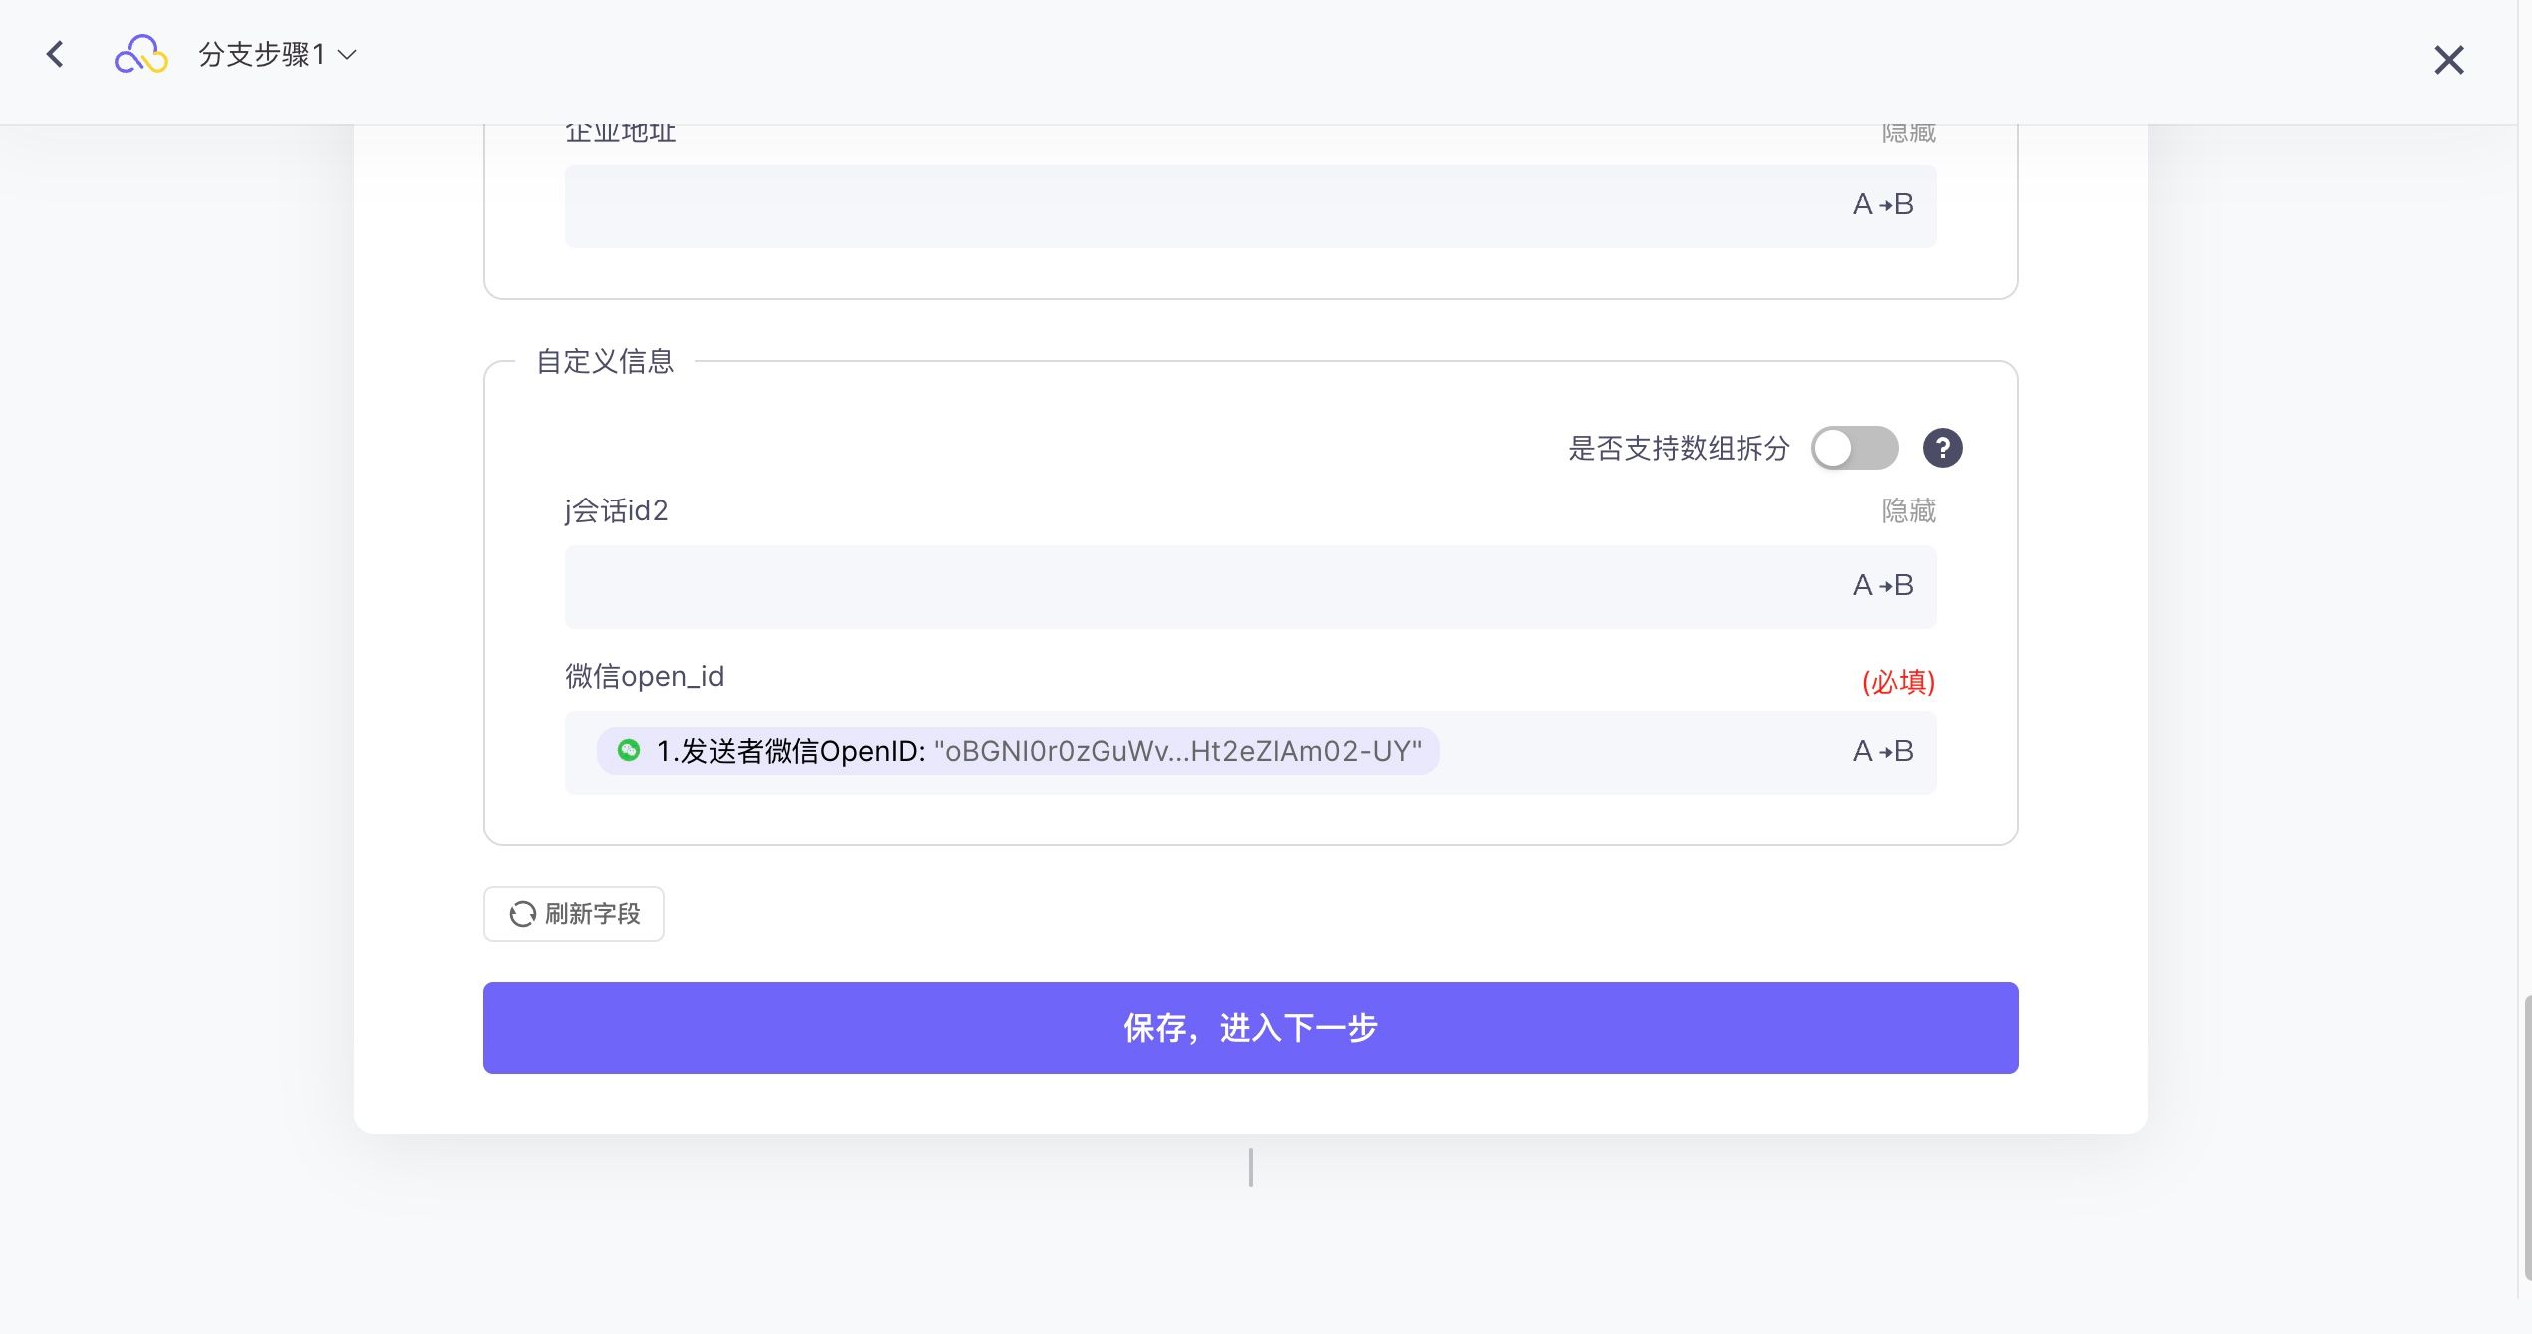Close the panel with the X
This screenshot has width=2532, height=1334.
tap(2448, 60)
